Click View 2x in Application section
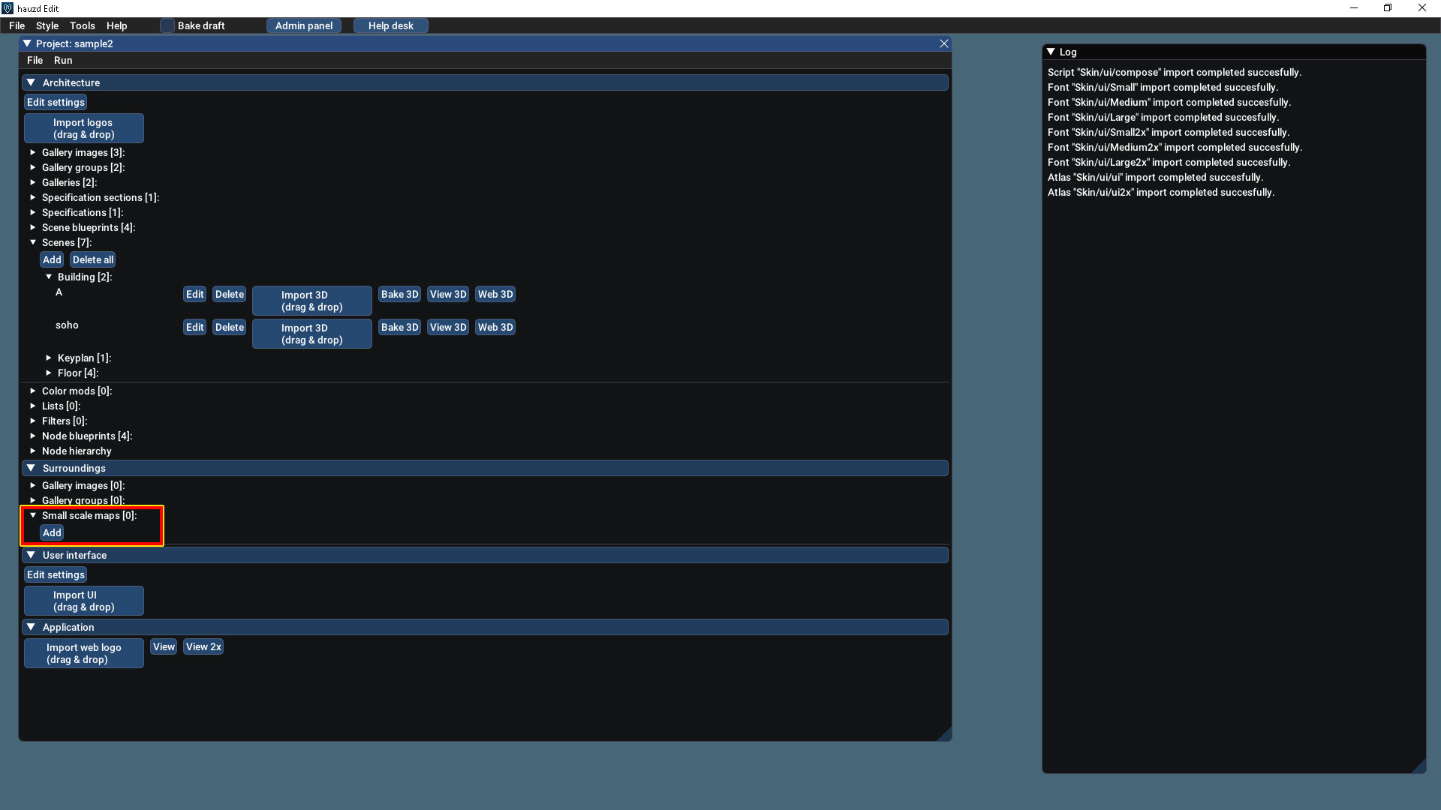 pyautogui.click(x=203, y=646)
